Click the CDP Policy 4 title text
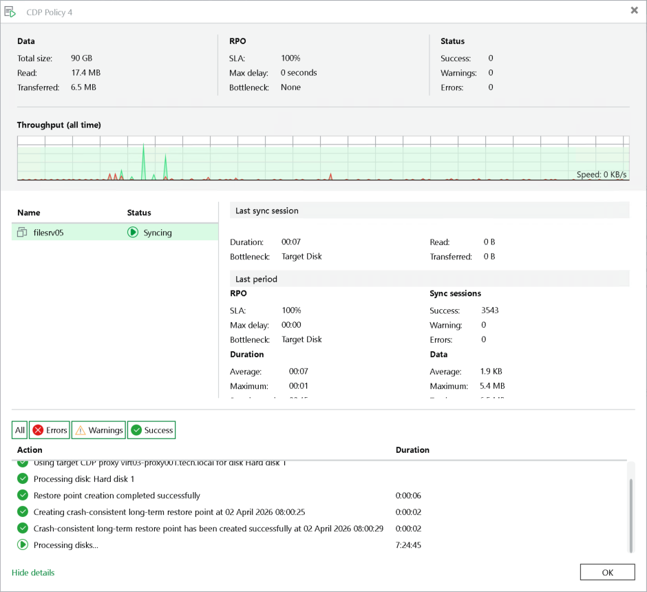647x592 pixels. point(49,12)
